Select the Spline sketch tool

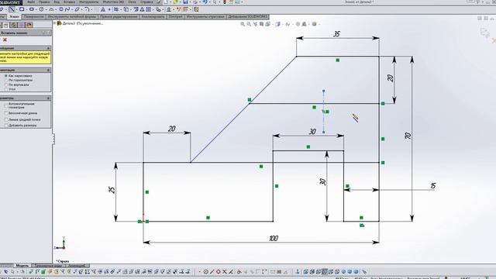pos(67,9)
